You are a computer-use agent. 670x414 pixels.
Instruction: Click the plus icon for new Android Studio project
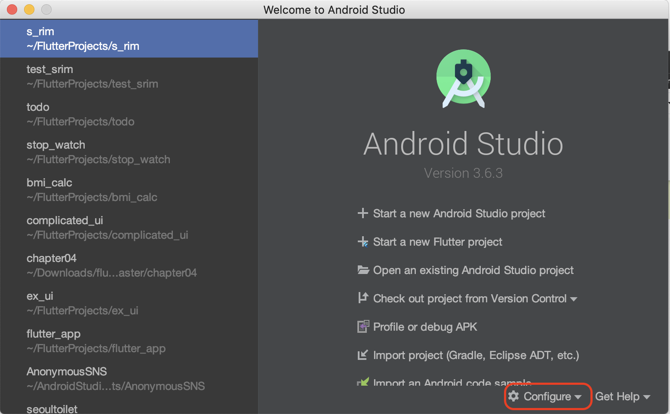point(363,213)
